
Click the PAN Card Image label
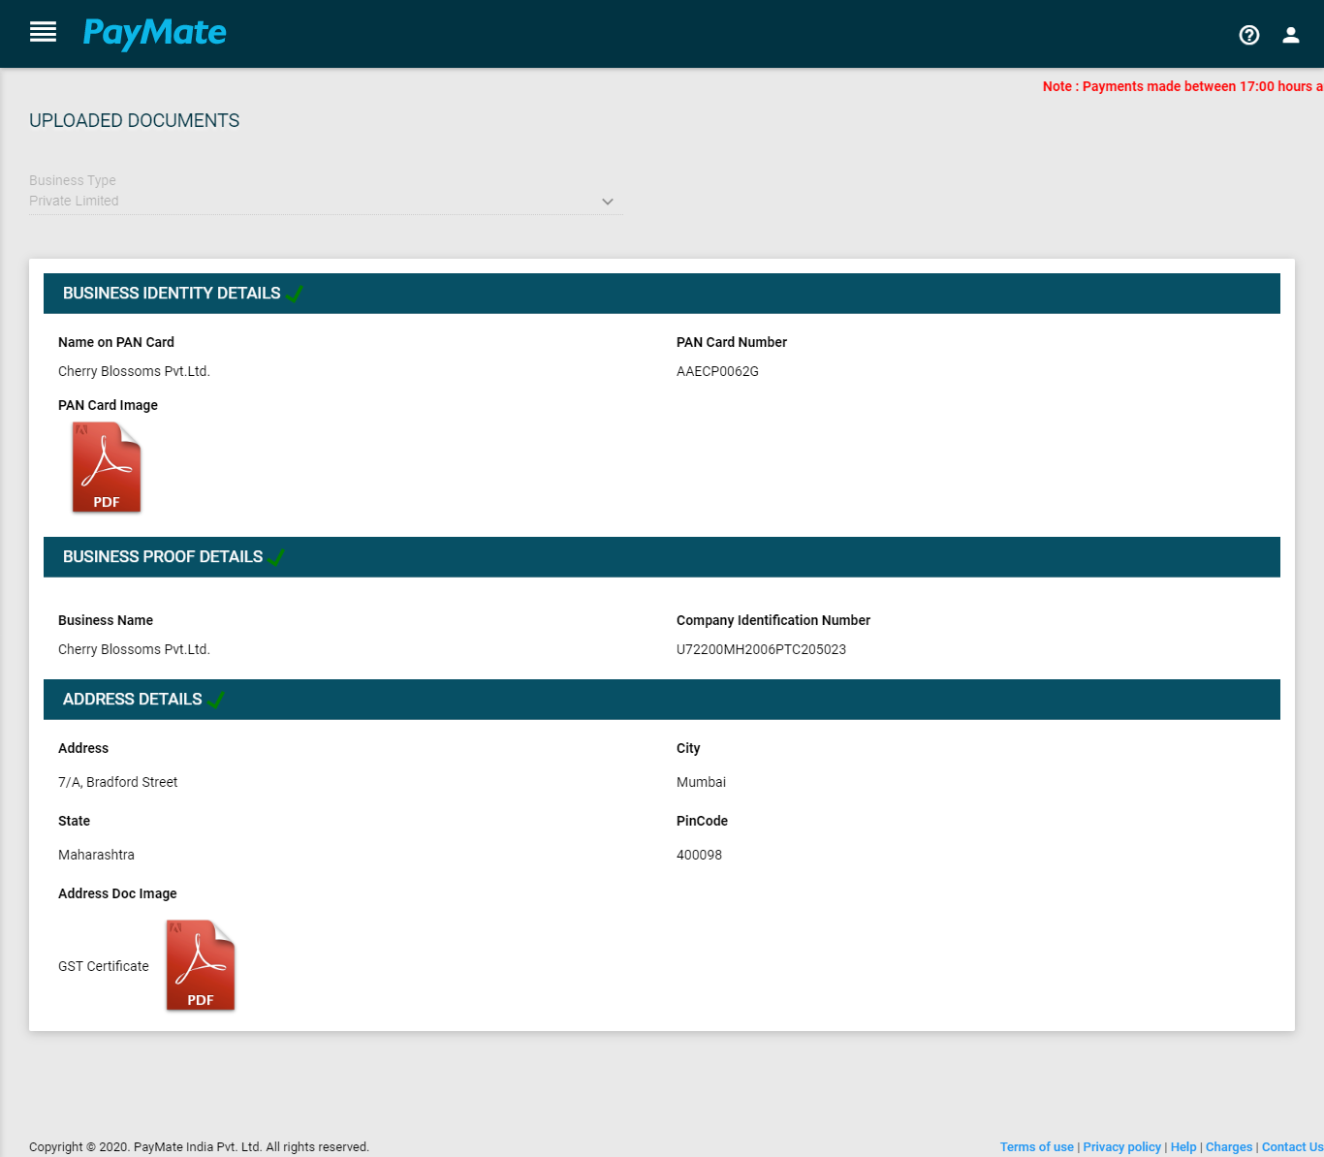click(x=108, y=405)
